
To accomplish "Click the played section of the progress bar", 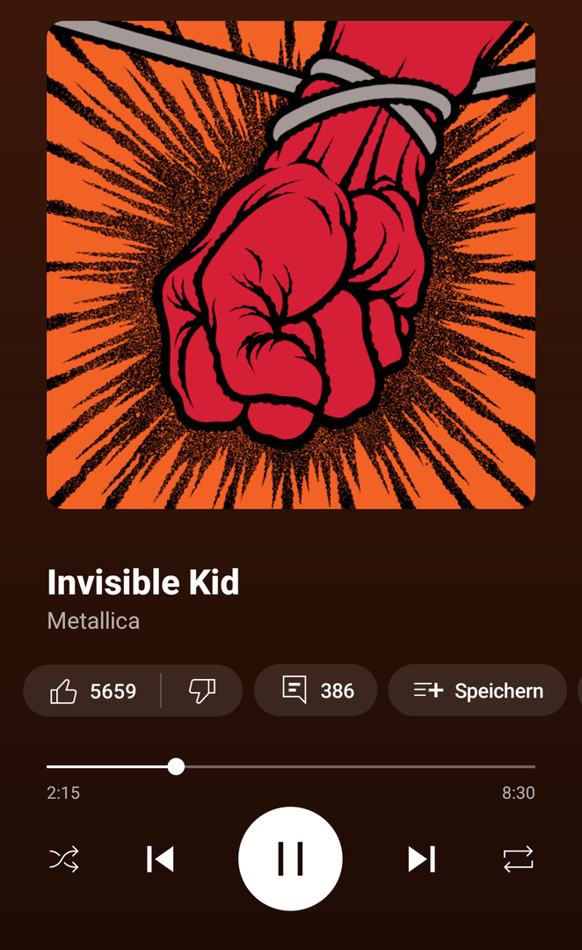I will [105, 767].
